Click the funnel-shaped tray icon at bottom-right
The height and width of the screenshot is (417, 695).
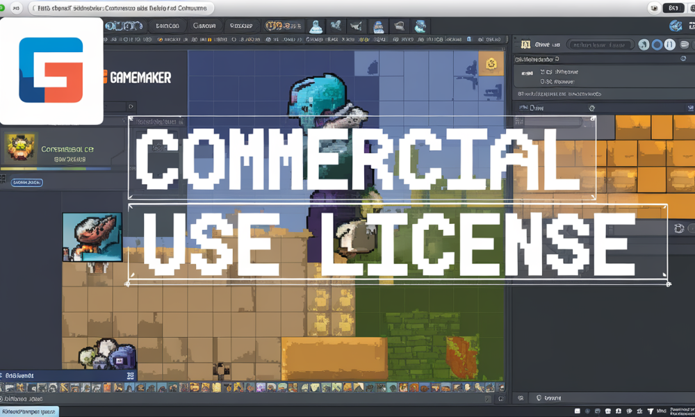(x=651, y=411)
